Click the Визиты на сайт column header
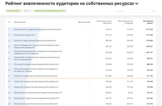This screenshot has width=162, height=106. pos(84,22)
